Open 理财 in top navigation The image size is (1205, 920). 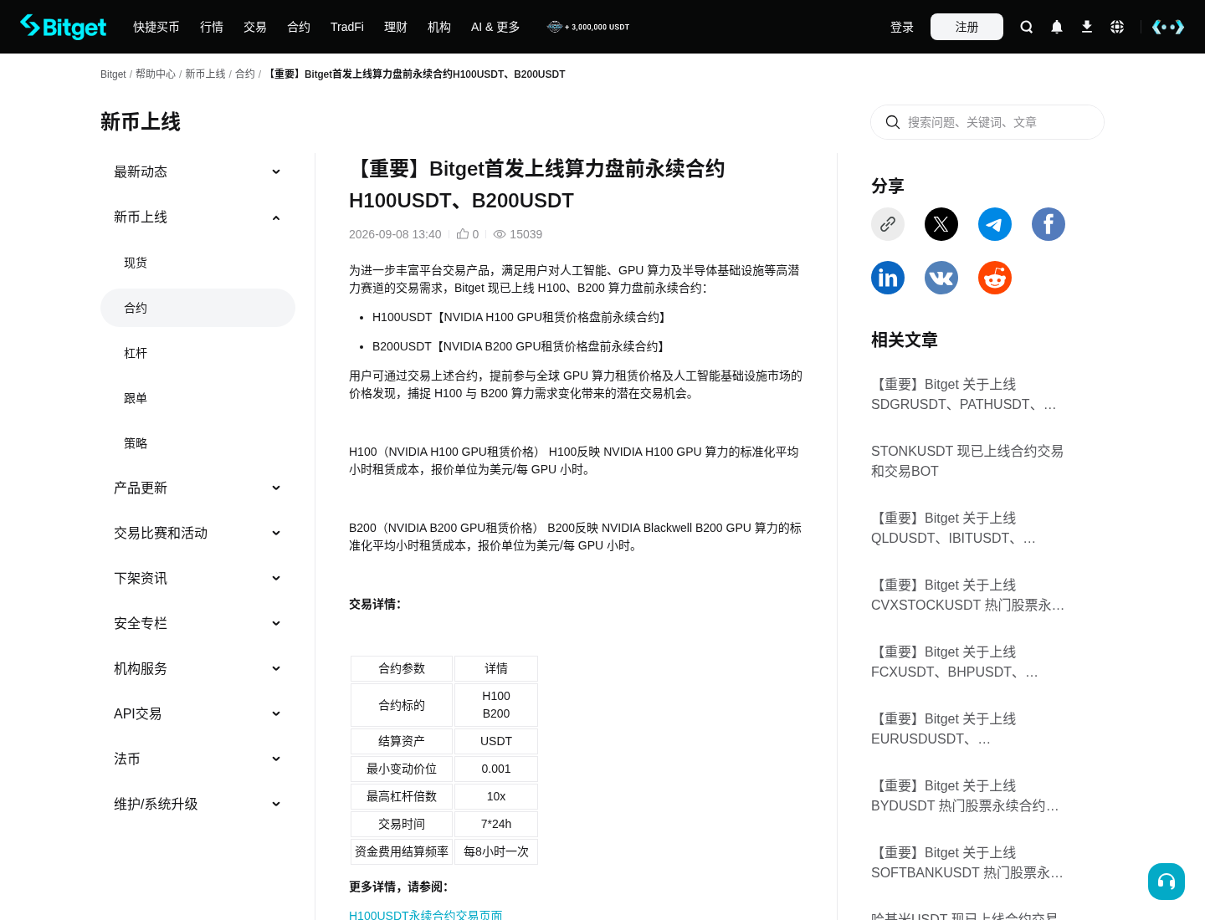click(396, 27)
